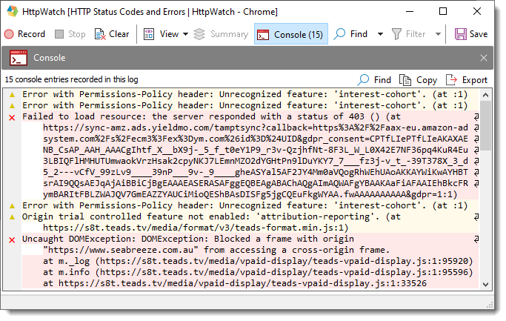Export console entries with Export button
The height and width of the screenshot is (321, 506).
point(466,80)
